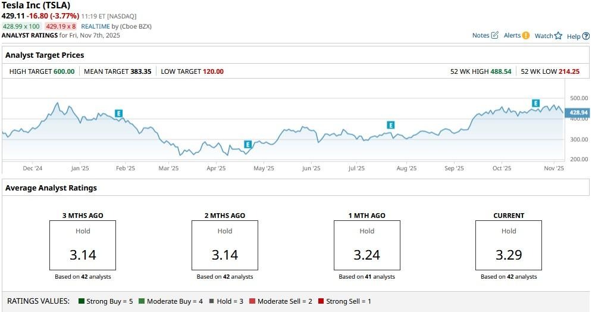Click the Alerts link
Screen dimensions: 592x312
[512, 36]
